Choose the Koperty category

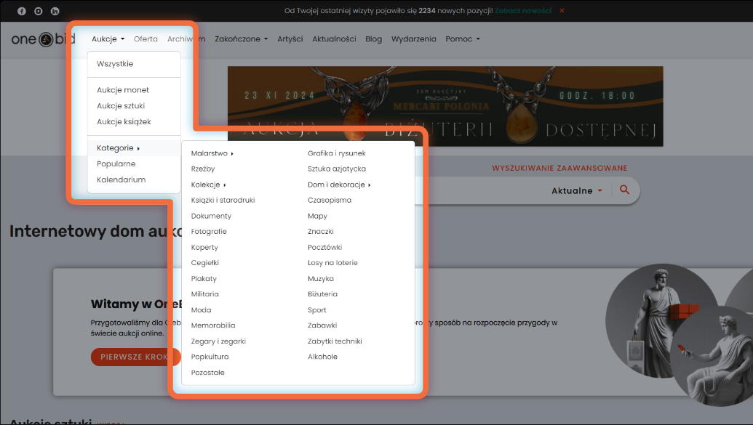coord(204,247)
